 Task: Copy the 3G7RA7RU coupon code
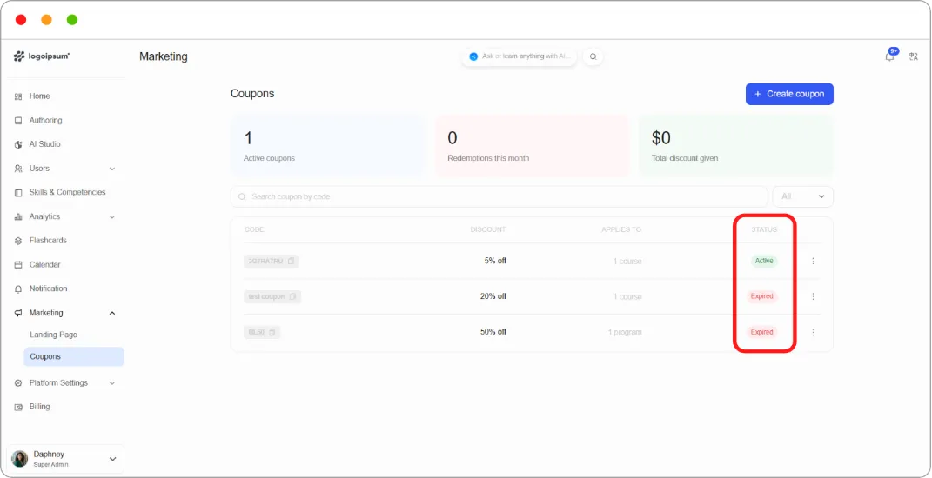click(291, 262)
